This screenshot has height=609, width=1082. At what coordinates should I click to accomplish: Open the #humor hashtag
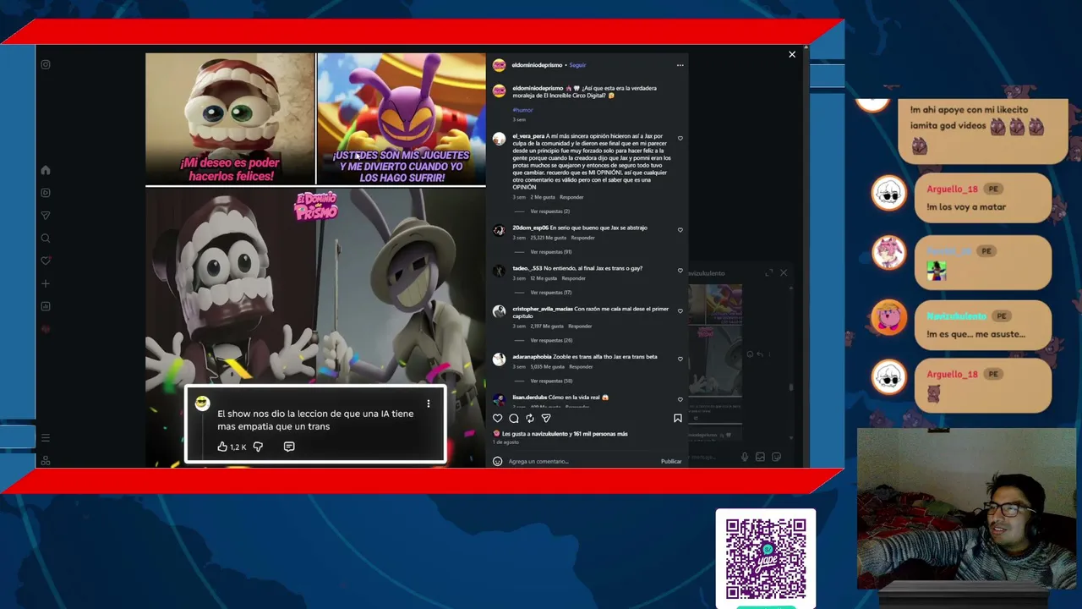point(522,110)
